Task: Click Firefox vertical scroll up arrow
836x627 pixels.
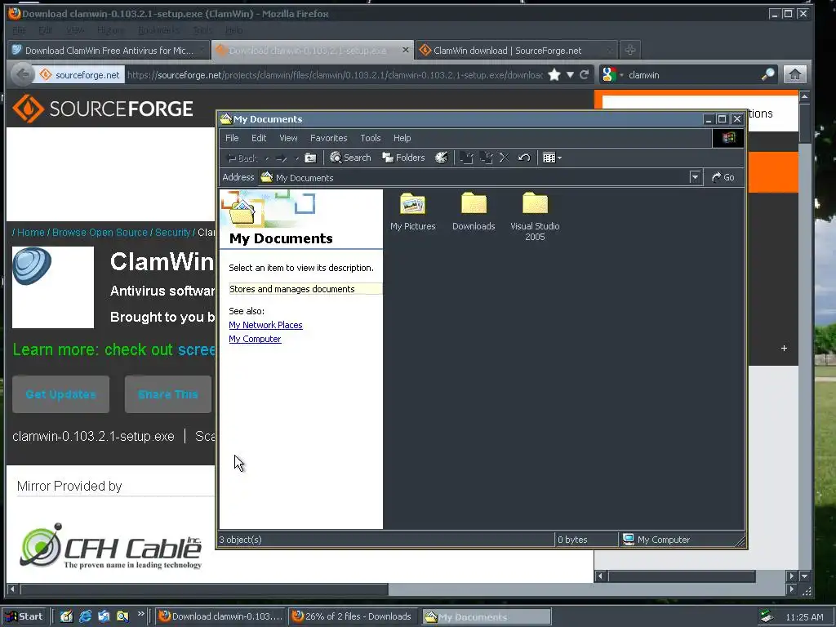Action: (x=804, y=96)
